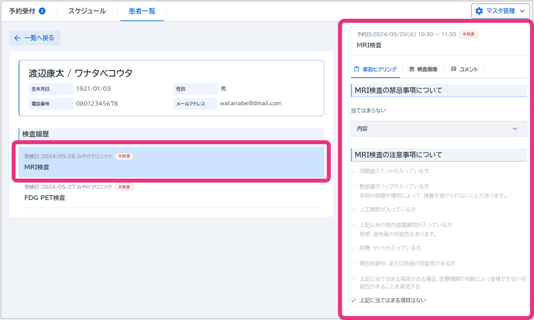This screenshot has height=320, width=534.
Task: Click the 未検査 badge on the MRI検査 row
Action: tap(124, 156)
